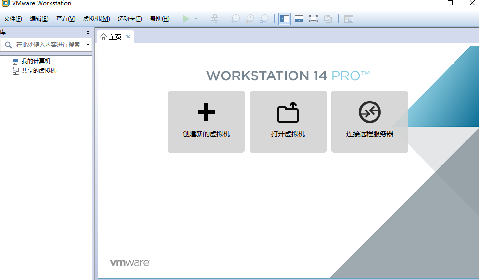Open the 查看(V) menu
Image resolution: width=479 pixels, height=280 pixels.
66,19
